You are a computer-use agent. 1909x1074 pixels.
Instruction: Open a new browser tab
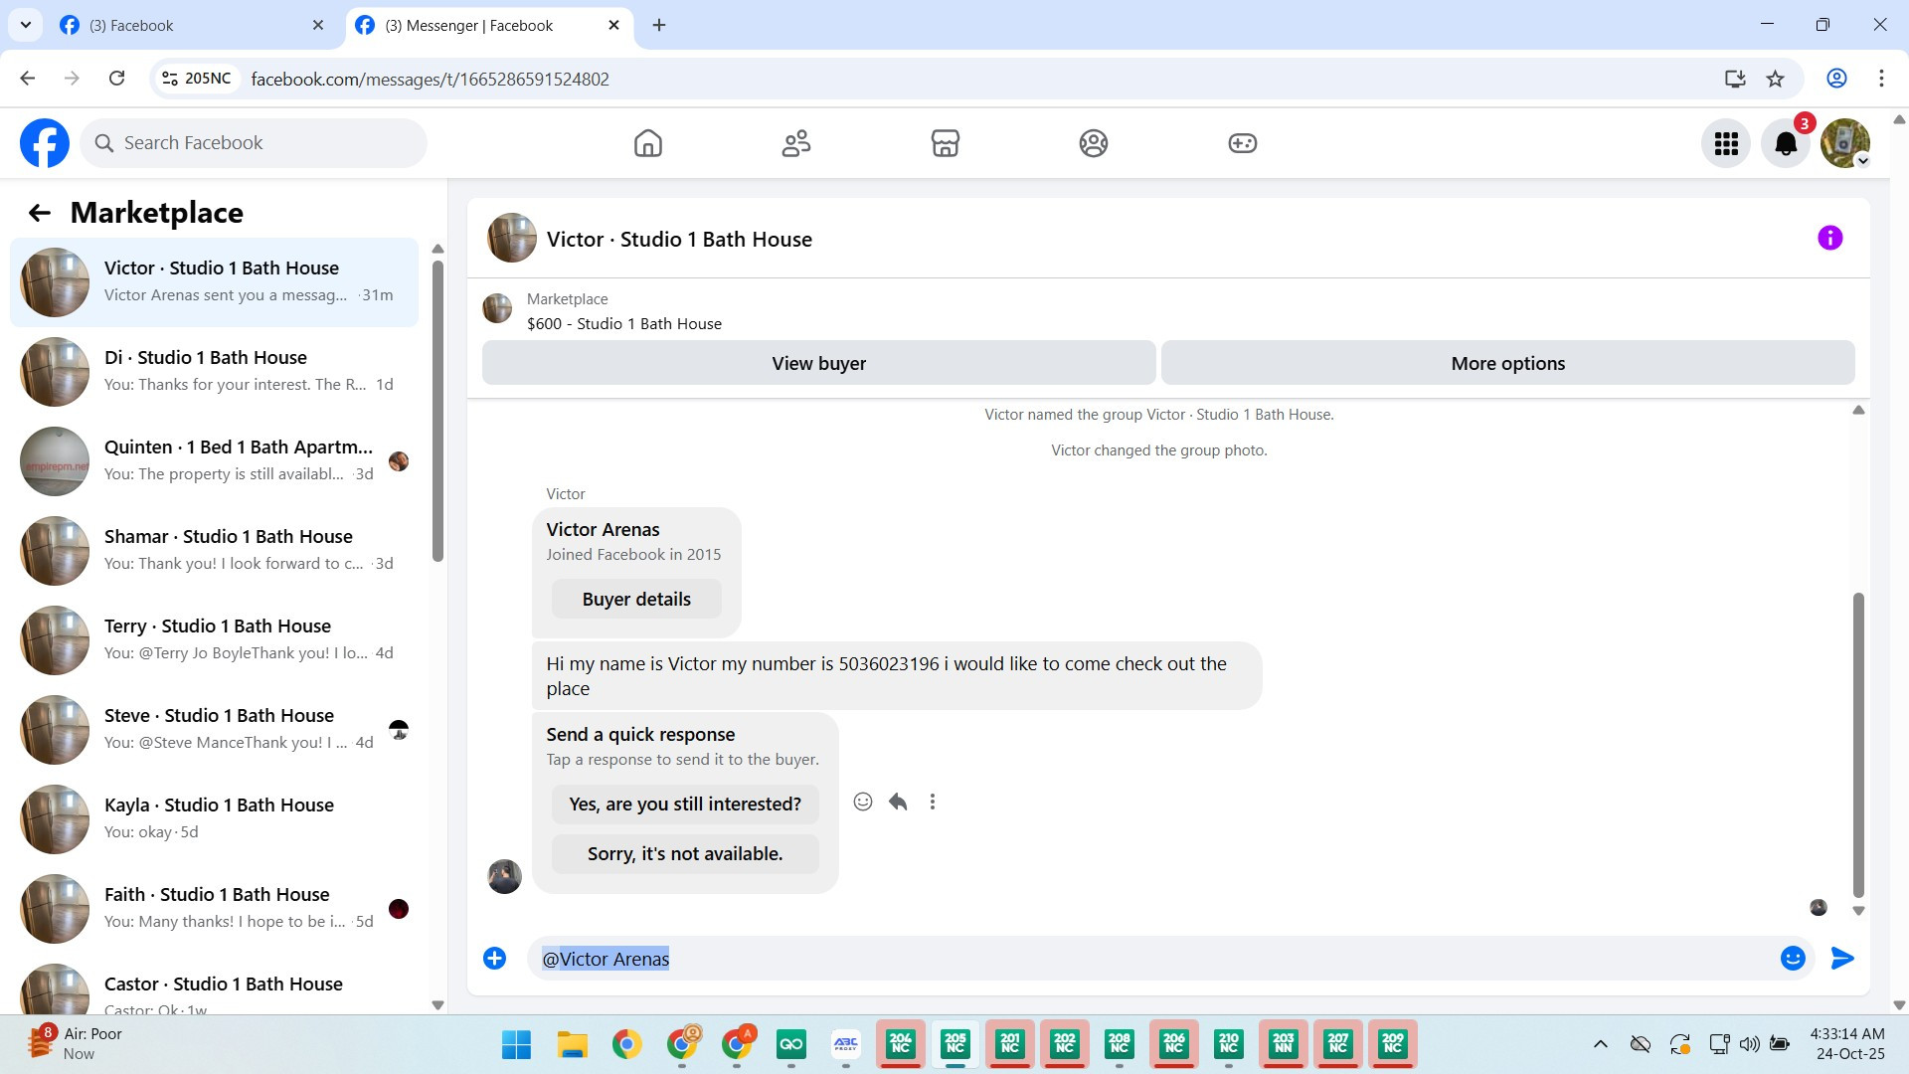coord(659,25)
